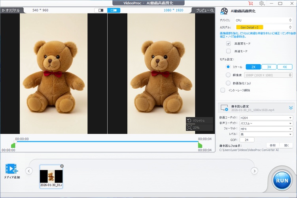Enable the deinterlace checkbox
The width and height of the screenshot is (297, 198).
[223, 90]
